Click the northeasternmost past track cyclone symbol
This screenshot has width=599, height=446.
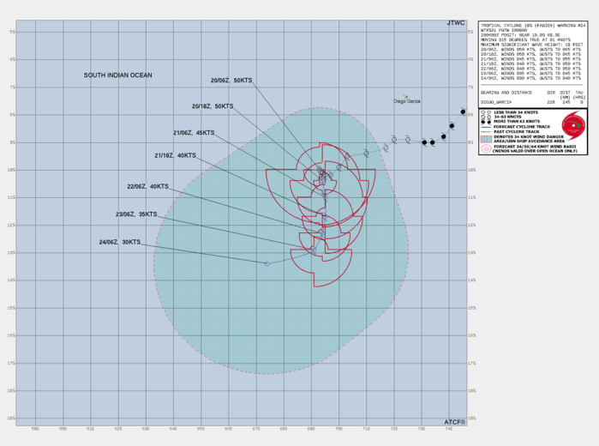[463, 111]
